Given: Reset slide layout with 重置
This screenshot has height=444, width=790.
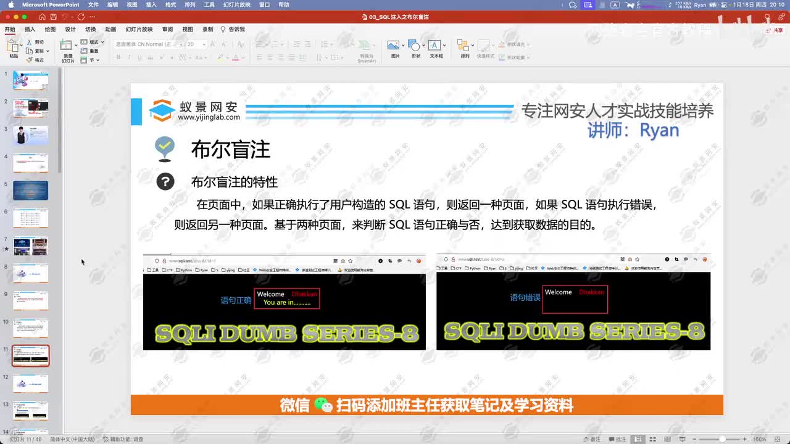Looking at the screenshot, I should (89, 51).
